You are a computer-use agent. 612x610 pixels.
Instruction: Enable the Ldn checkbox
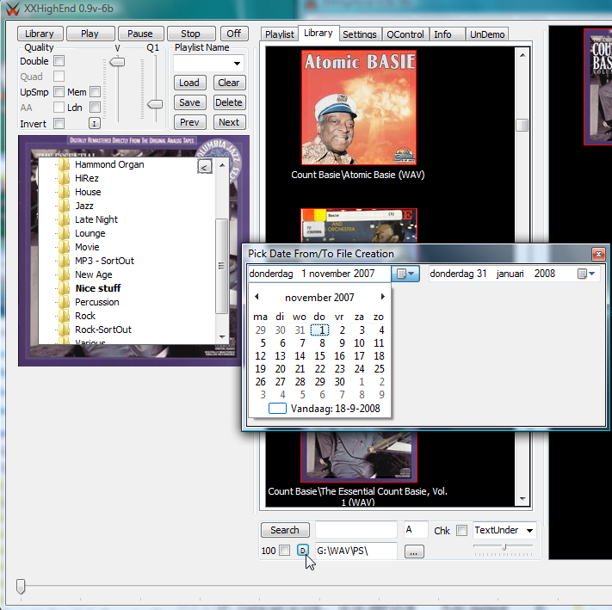point(96,108)
